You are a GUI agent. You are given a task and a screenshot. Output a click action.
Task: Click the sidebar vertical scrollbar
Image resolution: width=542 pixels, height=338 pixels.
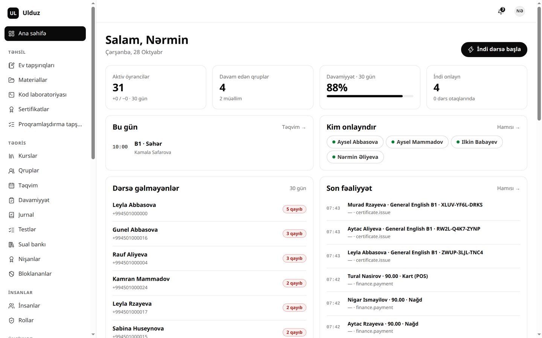tap(93, 83)
